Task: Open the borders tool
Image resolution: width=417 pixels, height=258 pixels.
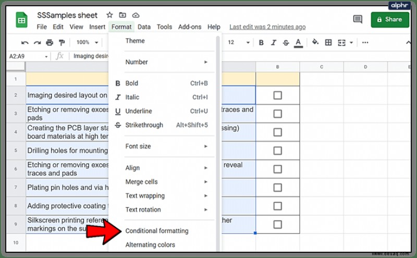Action: (x=328, y=43)
